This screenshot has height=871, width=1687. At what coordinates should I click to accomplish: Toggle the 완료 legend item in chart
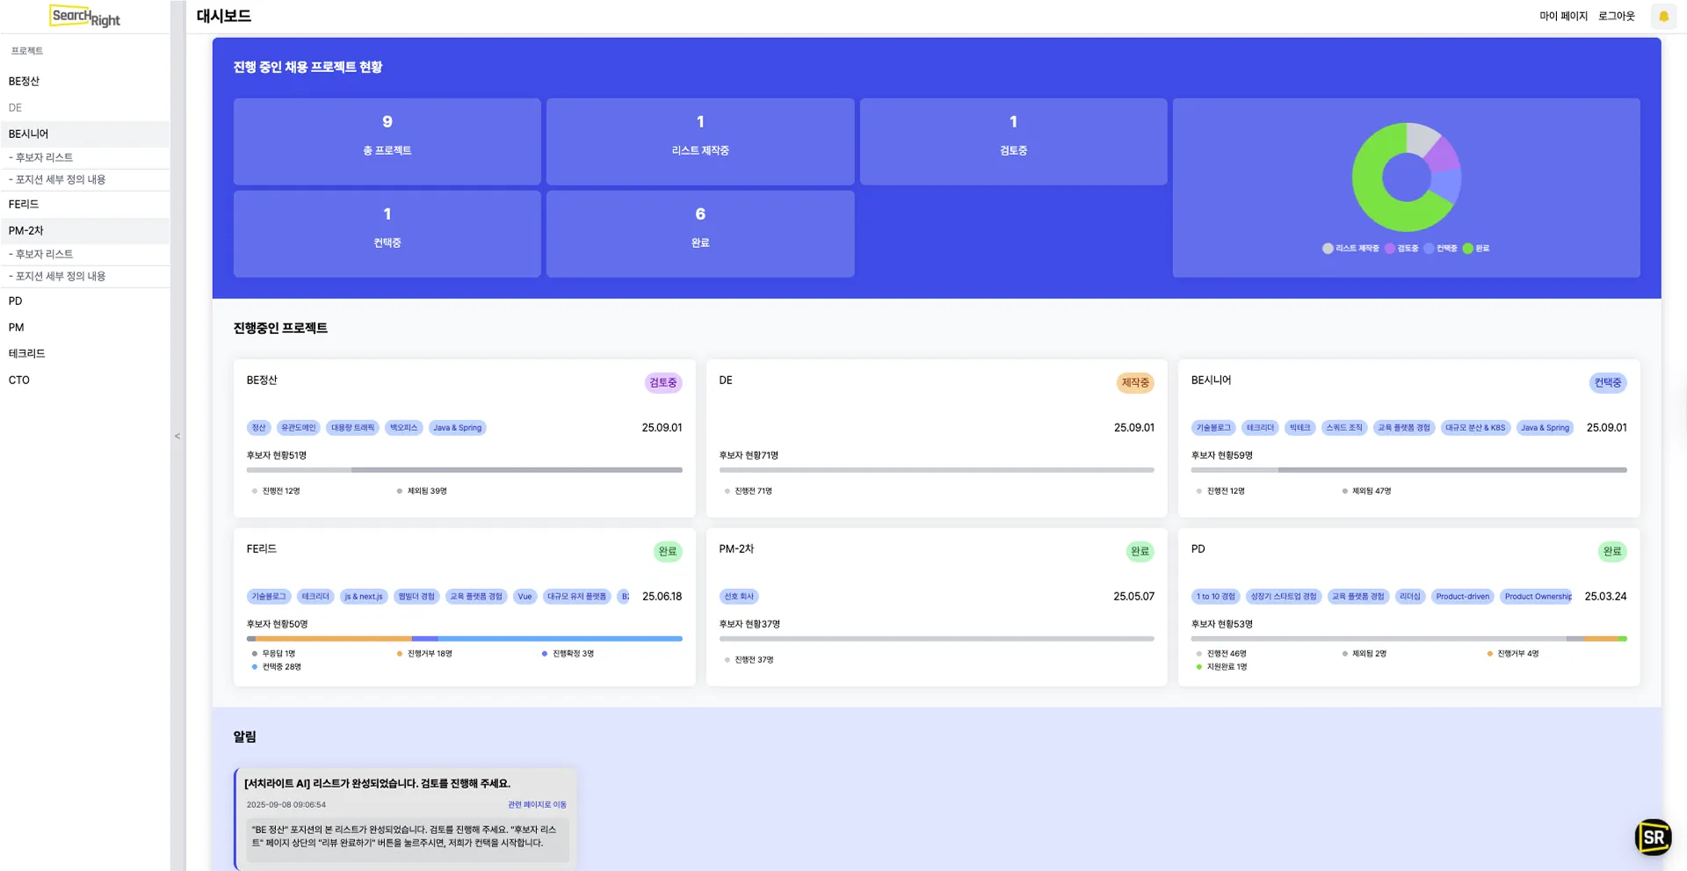point(1475,249)
